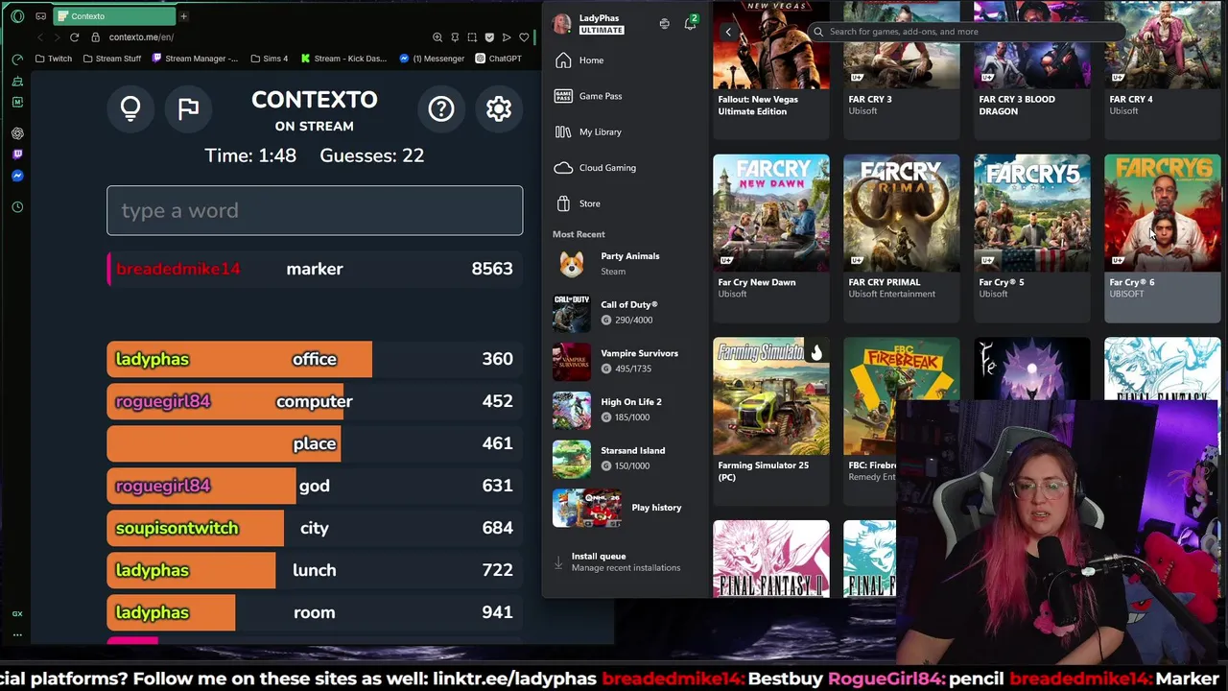Open the Sims 4 bookmarks folder

pyautogui.click(x=270, y=59)
